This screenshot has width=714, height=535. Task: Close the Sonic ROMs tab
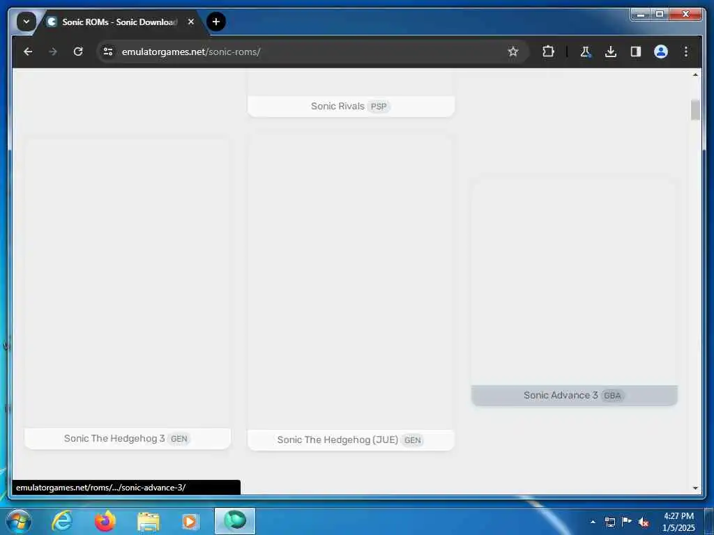coord(191,22)
